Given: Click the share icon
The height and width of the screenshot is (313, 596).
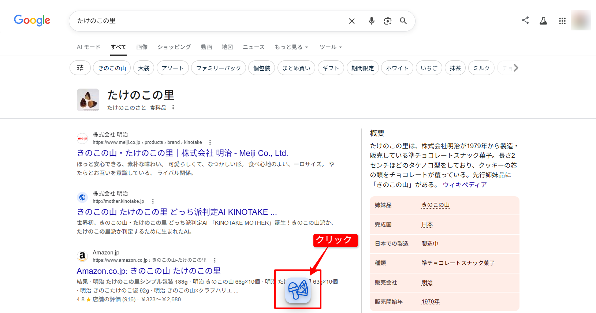Looking at the screenshot, I should [x=525, y=21].
